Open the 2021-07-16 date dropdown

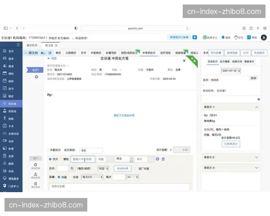click(x=231, y=71)
